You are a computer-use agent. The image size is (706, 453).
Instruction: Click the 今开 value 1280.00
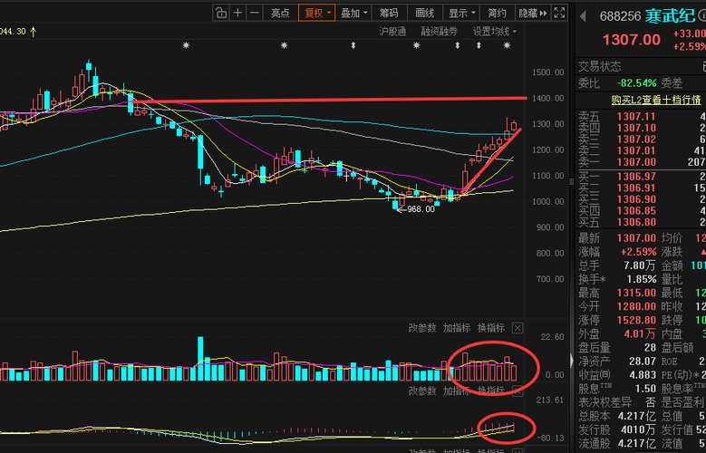pos(636,306)
